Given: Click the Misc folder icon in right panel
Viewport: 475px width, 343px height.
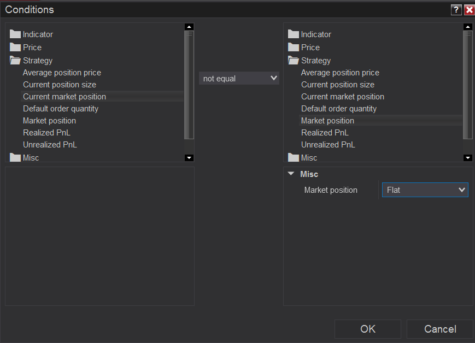Looking at the screenshot, I should click(x=294, y=158).
